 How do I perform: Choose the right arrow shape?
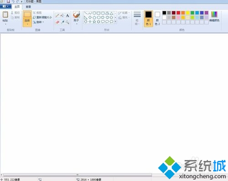[x=103, y=17]
